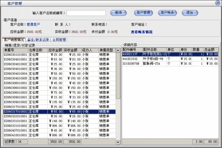Open 客户管理 button in top bar

coord(143,13)
